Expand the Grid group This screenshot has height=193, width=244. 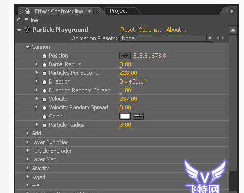coord(28,133)
